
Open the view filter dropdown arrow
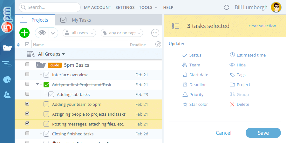[53, 33]
